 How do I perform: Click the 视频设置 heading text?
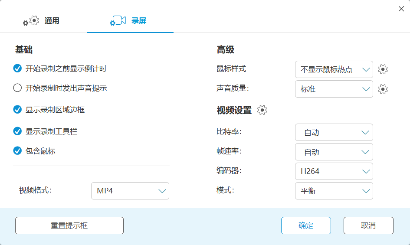(x=234, y=110)
